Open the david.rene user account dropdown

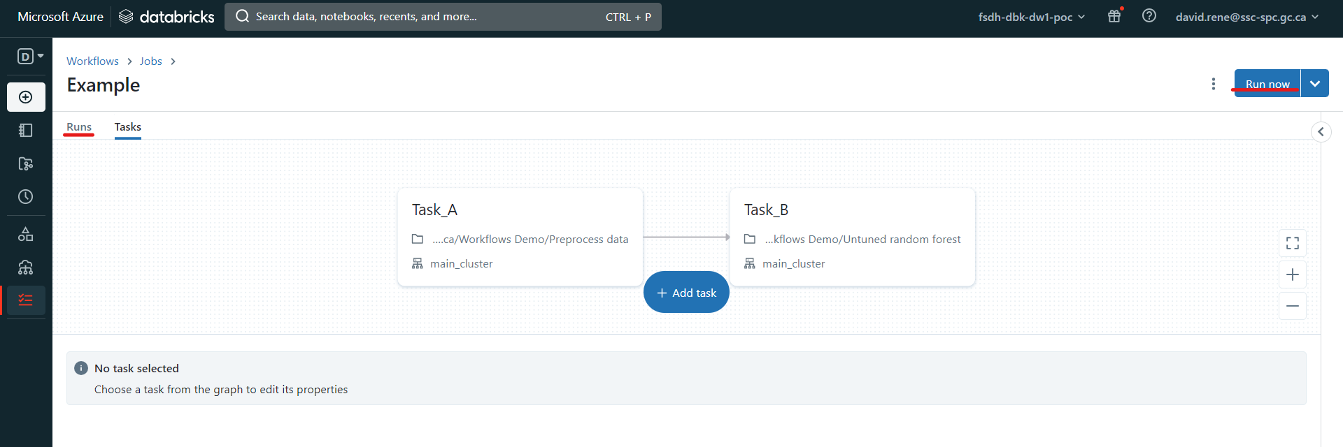[1246, 17]
